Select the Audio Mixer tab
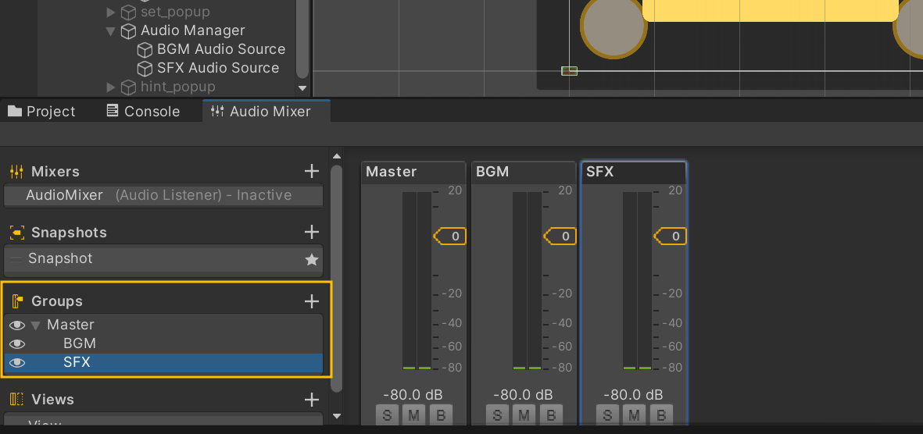The image size is (923, 434). [x=267, y=111]
